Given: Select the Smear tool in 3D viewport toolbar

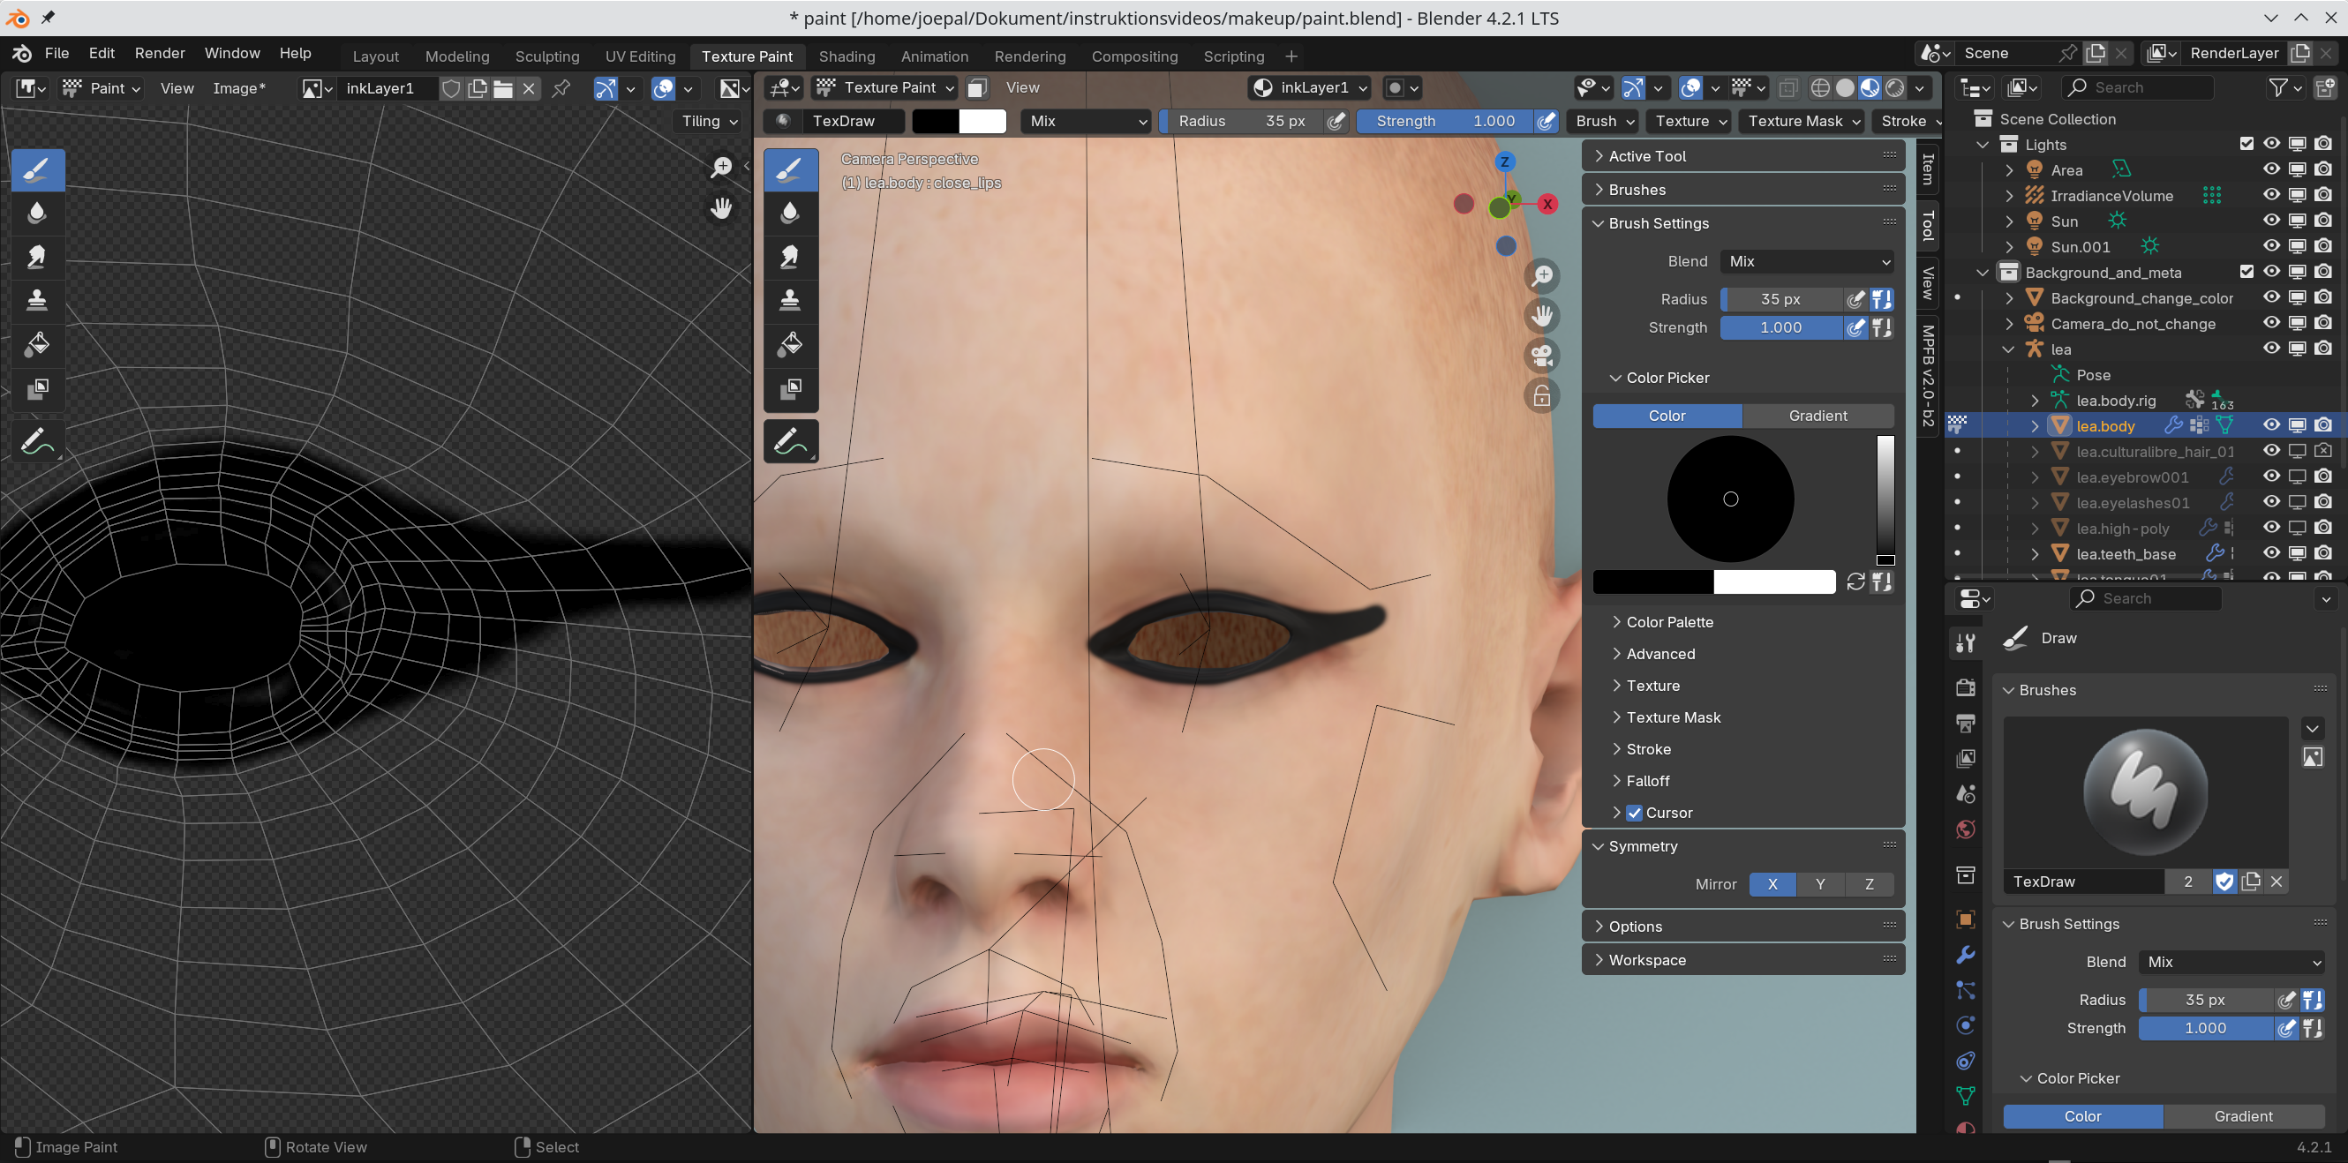Looking at the screenshot, I should 789,257.
